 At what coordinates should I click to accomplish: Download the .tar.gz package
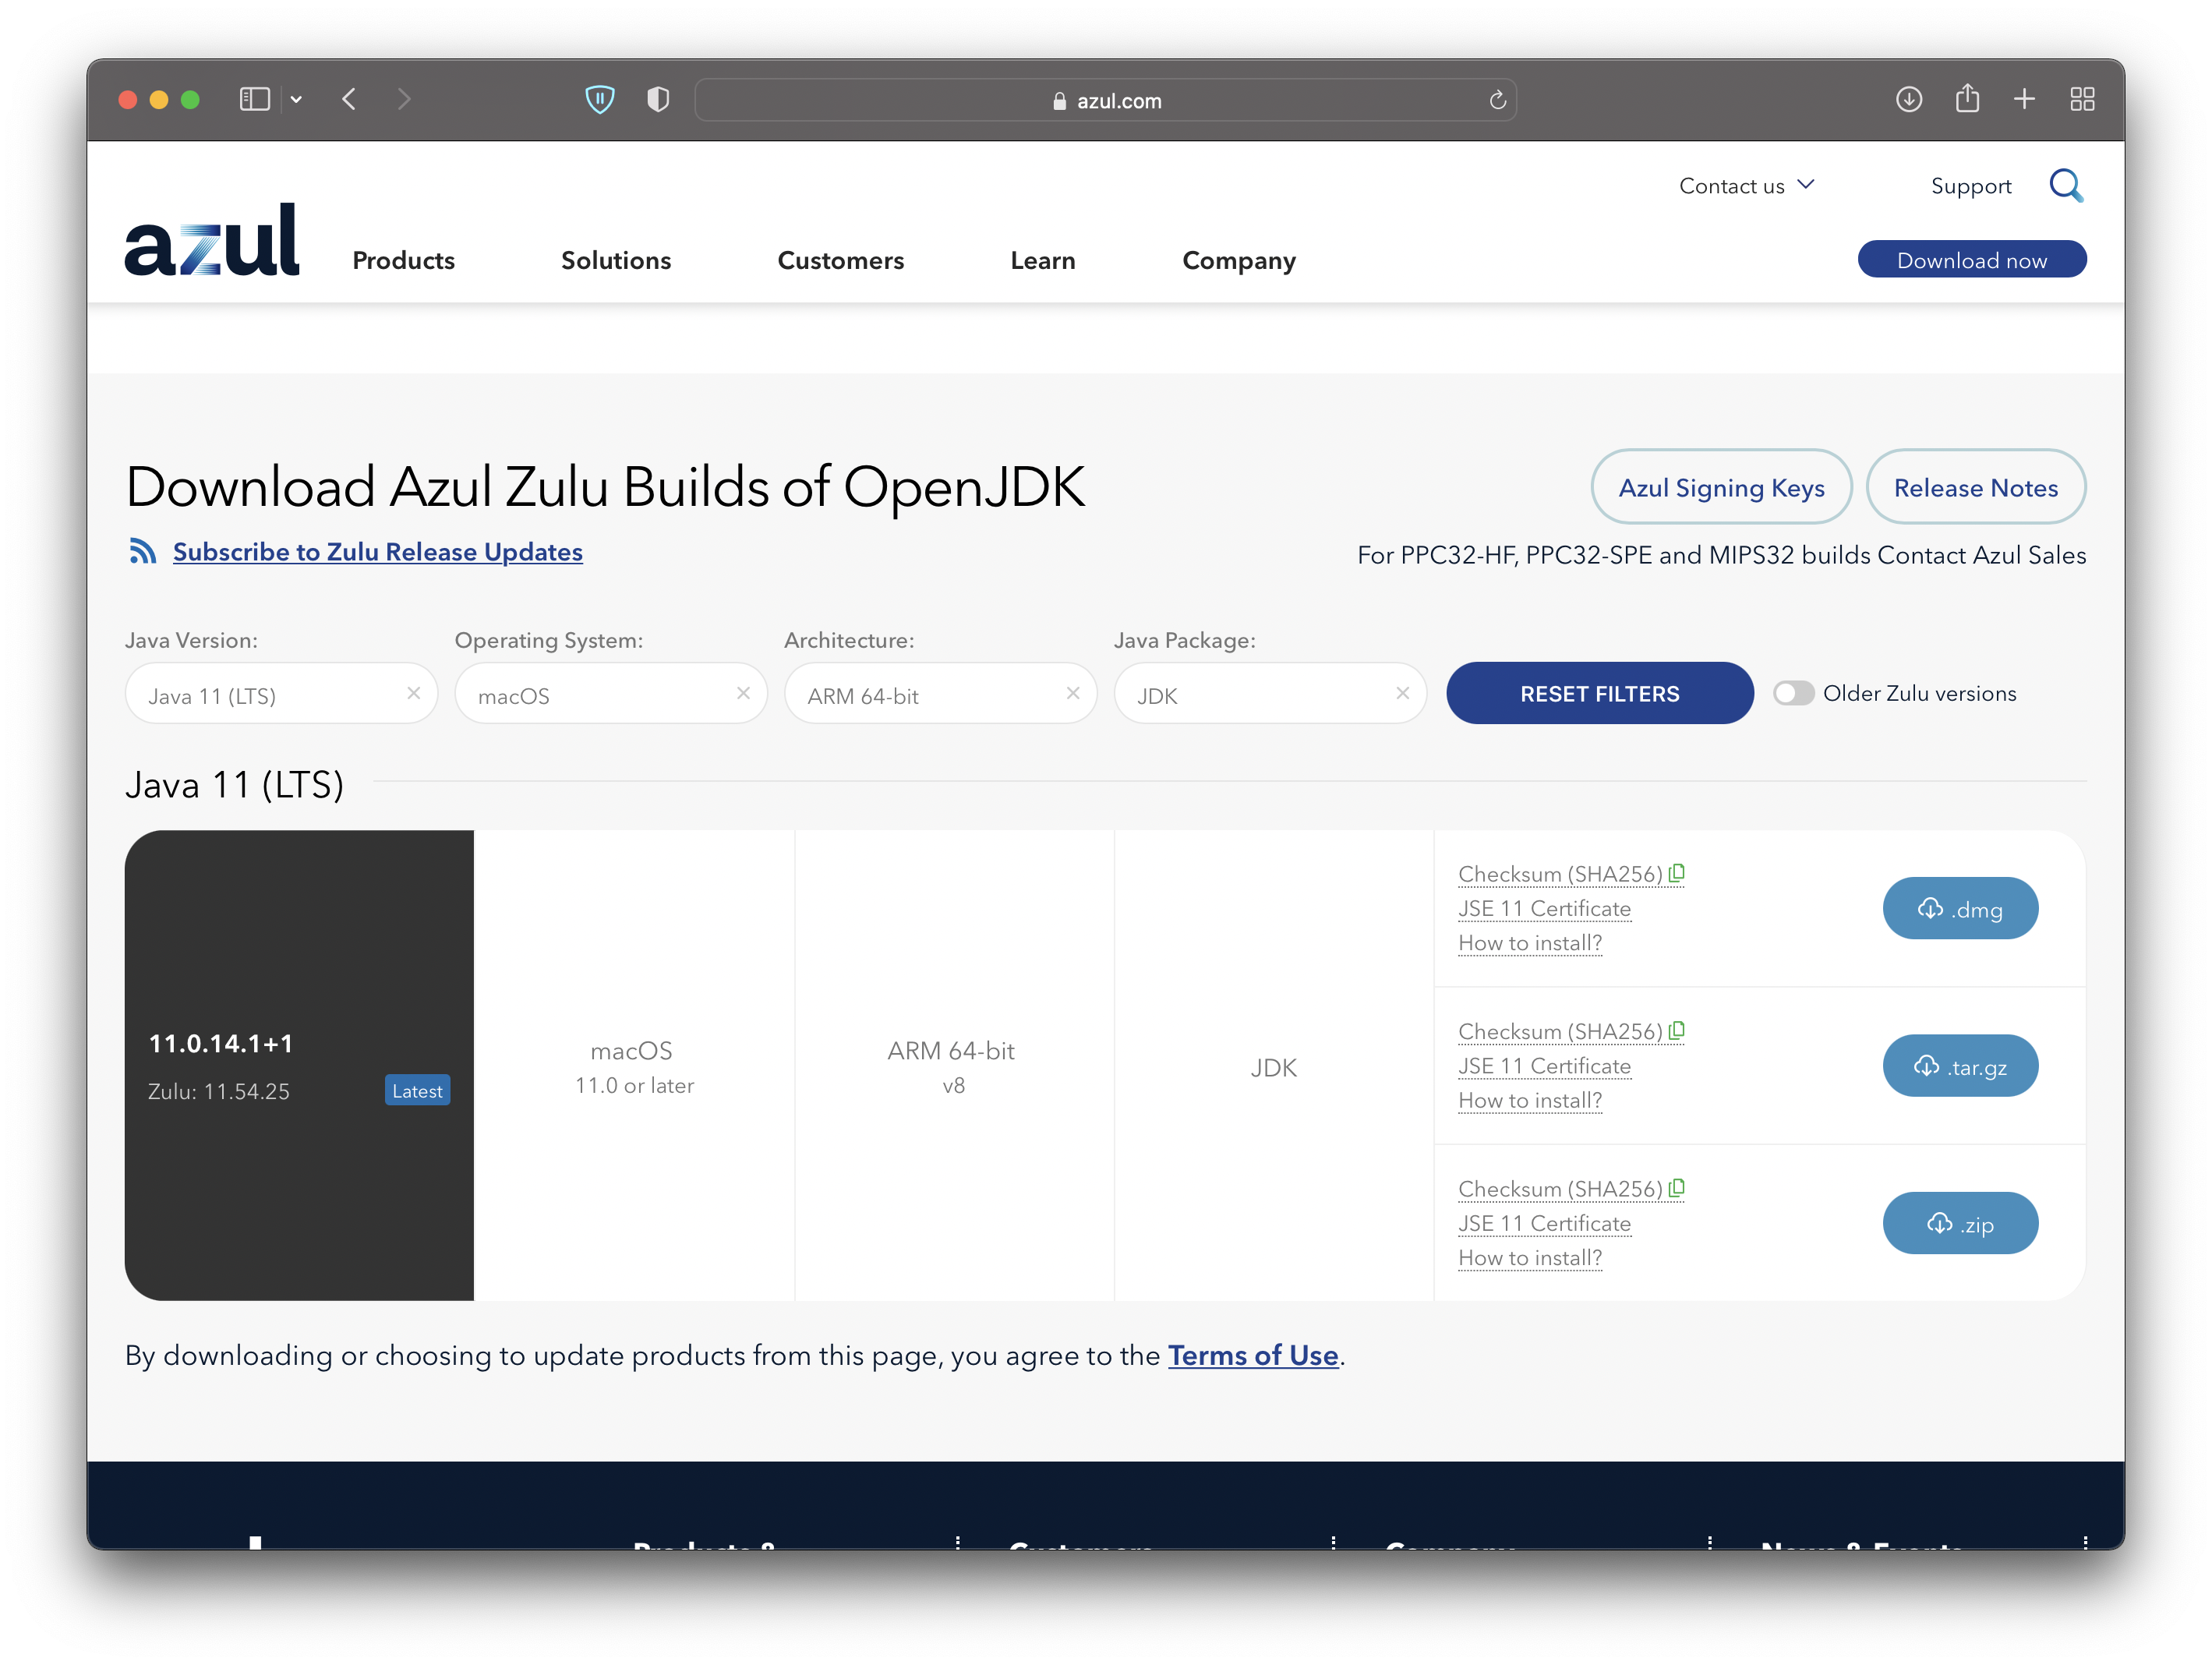point(1959,1066)
